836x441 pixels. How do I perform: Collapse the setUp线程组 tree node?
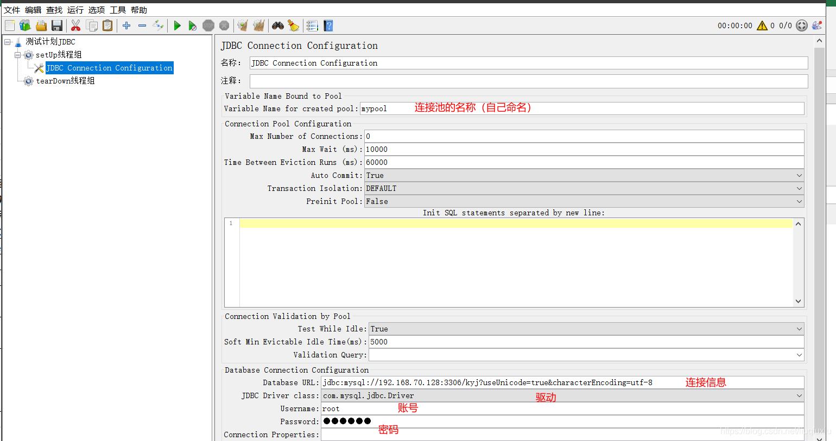[17, 55]
